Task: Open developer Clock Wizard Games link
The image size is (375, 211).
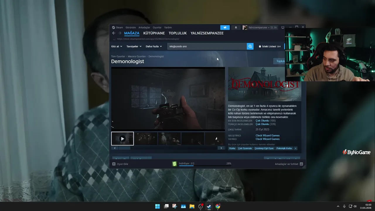Action: pyautogui.click(x=267, y=135)
